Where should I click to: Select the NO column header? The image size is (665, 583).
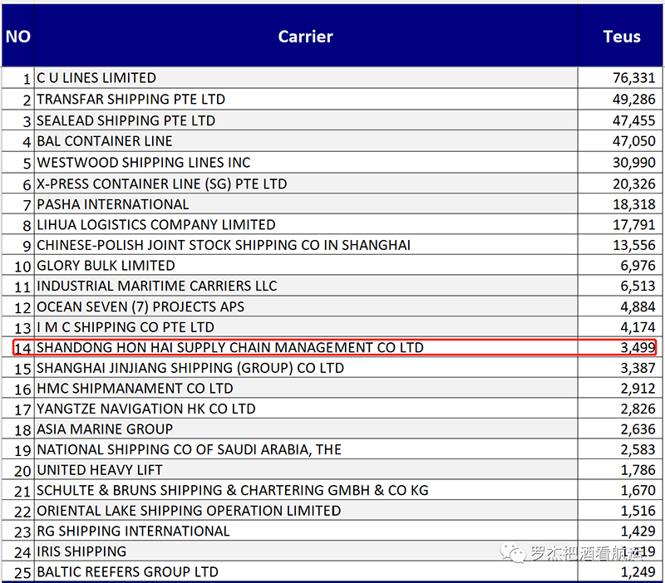coord(17,36)
